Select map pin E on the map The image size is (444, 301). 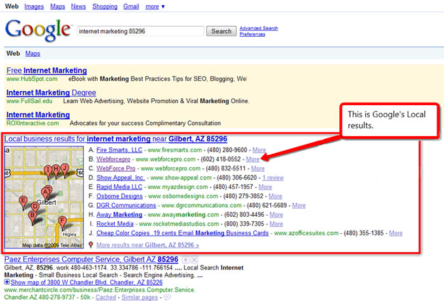(23, 202)
